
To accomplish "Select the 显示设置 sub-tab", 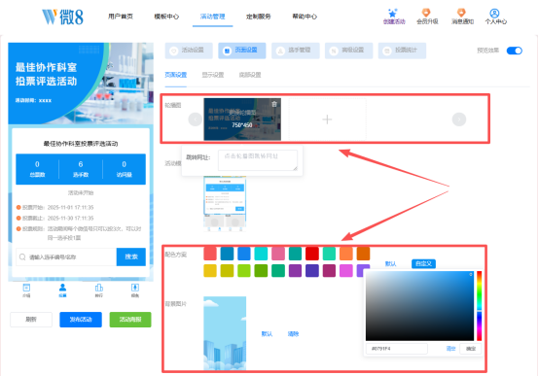I will 213,75.
